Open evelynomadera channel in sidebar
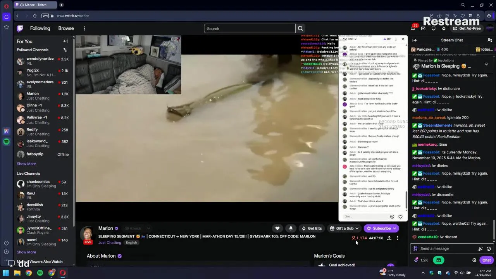This screenshot has width=496, height=279. [x=43, y=84]
